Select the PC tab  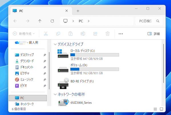pos(41,11)
